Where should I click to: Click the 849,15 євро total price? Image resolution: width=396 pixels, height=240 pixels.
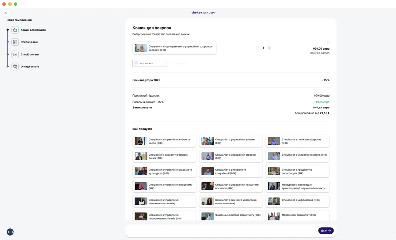pyautogui.click(x=321, y=108)
